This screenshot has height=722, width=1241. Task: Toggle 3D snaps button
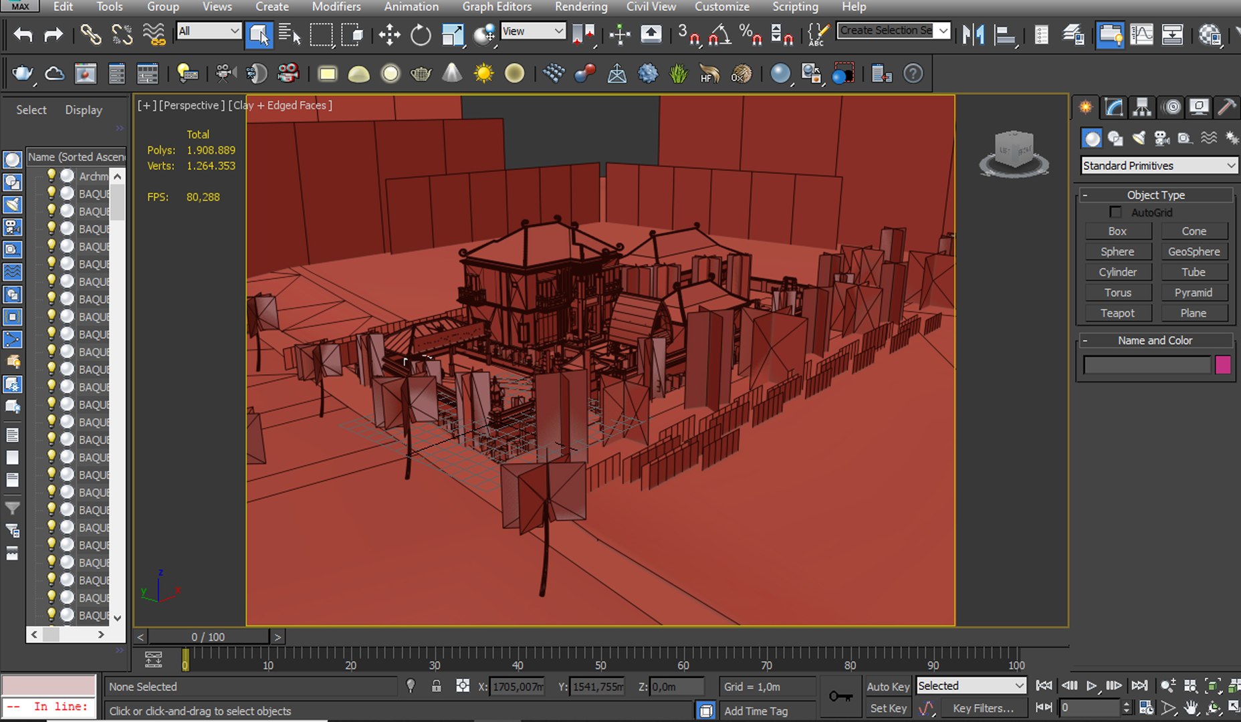(688, 34)
